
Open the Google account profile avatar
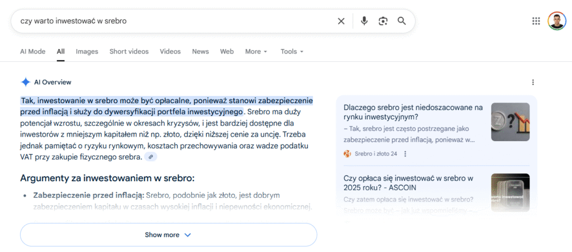(x=557, y=21)
